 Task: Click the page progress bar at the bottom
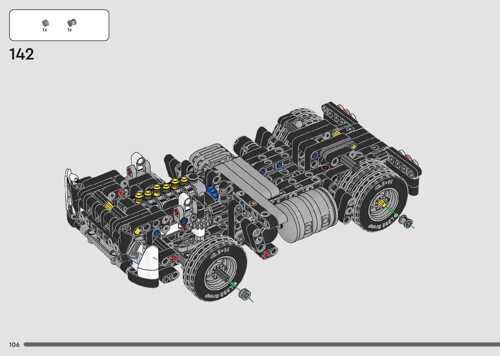click(x=261, y=344)
